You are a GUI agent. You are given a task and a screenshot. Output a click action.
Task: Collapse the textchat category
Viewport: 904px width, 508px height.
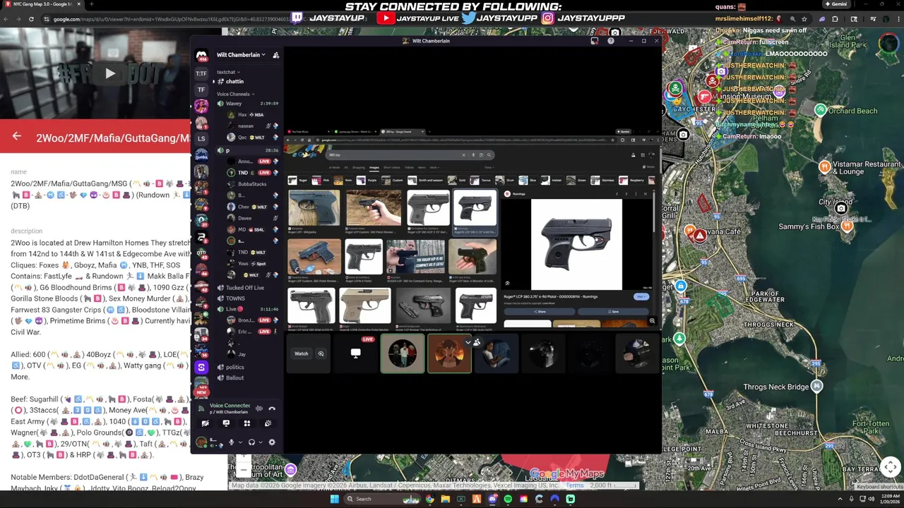(228, 72)
